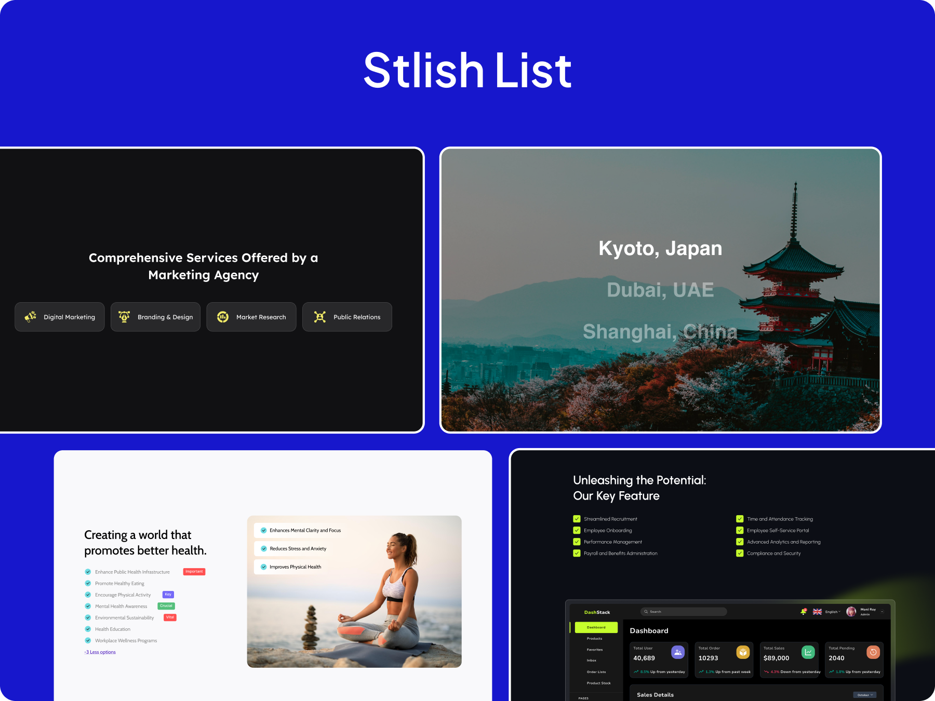Select the Dashboard menu item
935x701 pixels.
click(x=596, y=627)
